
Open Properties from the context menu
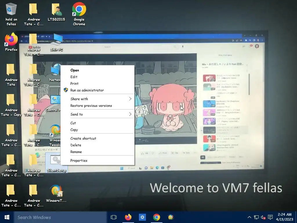(x=97, y=161)
